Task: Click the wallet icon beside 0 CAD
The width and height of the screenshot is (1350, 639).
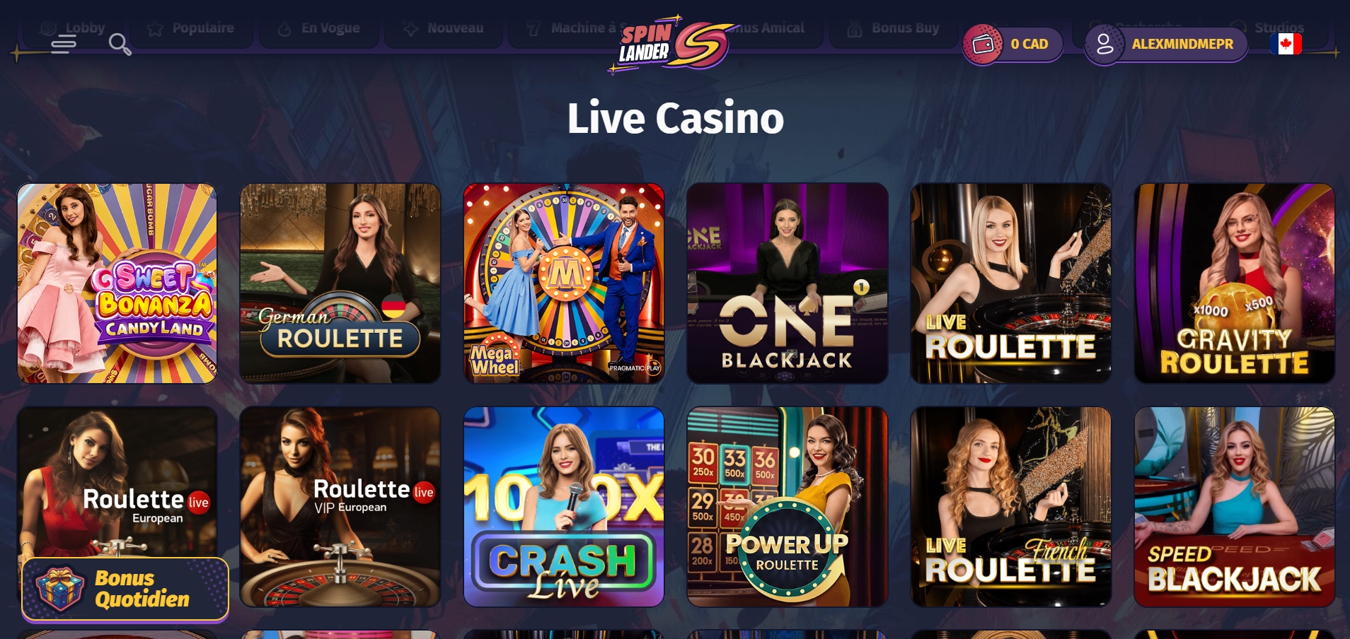Action: 983,45
